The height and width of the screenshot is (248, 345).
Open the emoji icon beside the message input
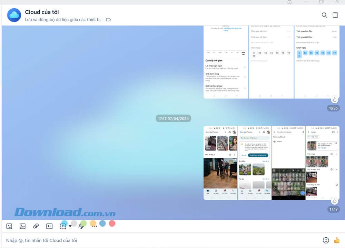(326, 240)
